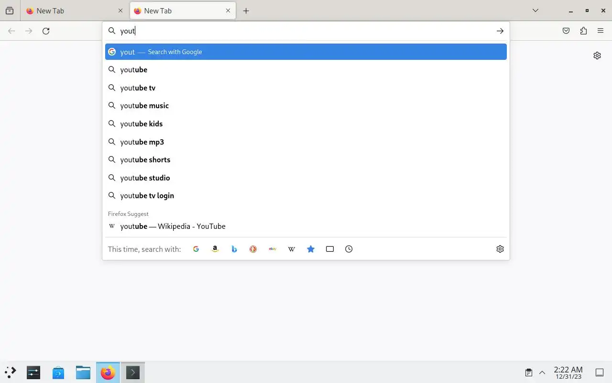Expand the list all tabs chevron
The height and width of the screenshot is (383, 612).
click(535, 11)
